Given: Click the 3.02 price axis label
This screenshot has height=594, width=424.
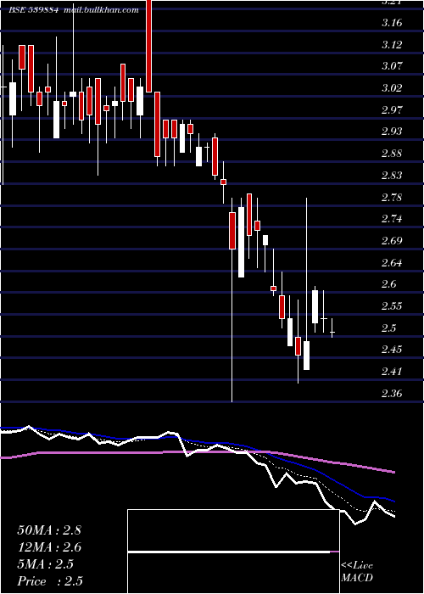Looking at the screenshot, I should 392,88.
